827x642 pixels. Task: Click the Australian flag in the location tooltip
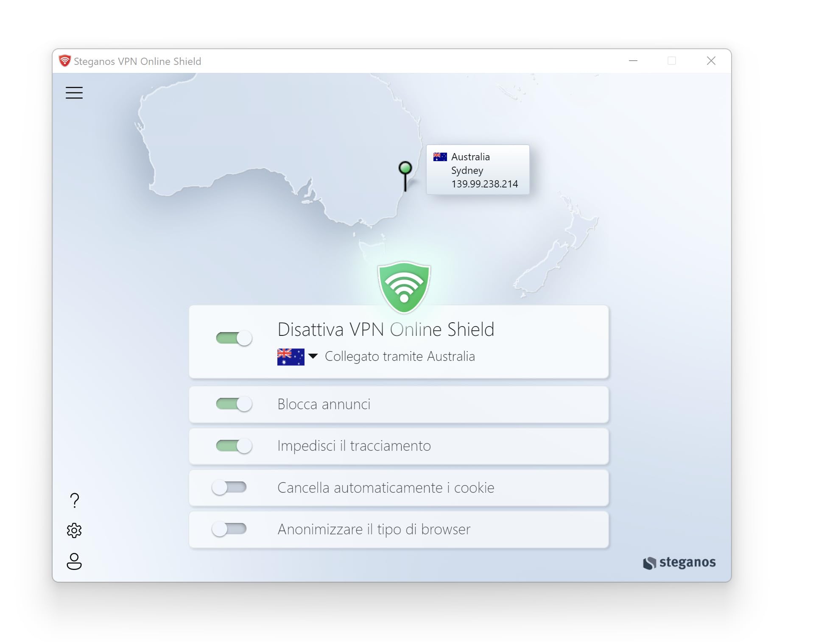[440, 157]
